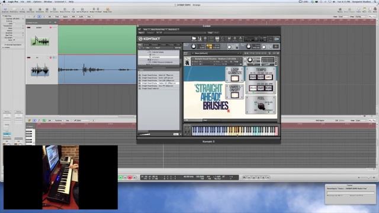Click Split by Playhead toolbar icon
This screenshot has height=213, width=379.
click(82, 10)
